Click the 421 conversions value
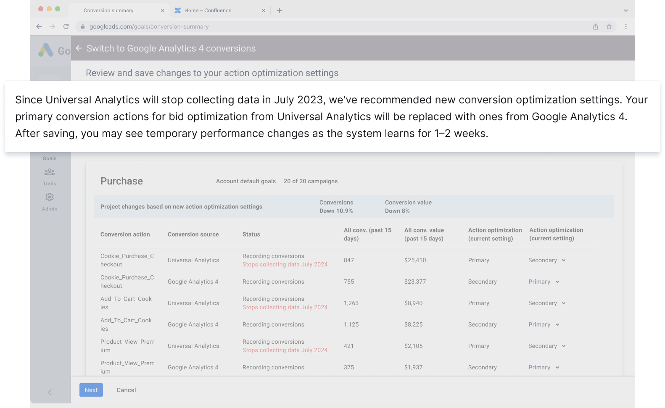Image resolution: width=665 pixels, height=408 pixels. coord(349,346)
